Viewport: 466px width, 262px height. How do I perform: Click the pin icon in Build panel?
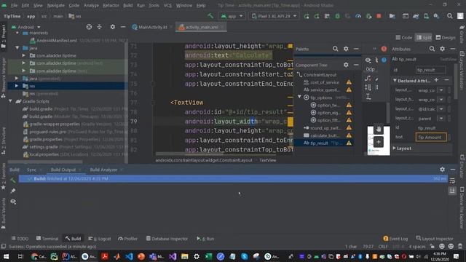pos(13,191)
